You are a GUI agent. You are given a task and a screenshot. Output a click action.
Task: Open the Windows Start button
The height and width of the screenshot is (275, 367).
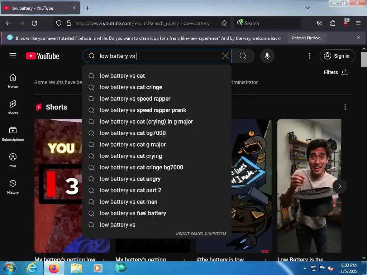point(10,268)
